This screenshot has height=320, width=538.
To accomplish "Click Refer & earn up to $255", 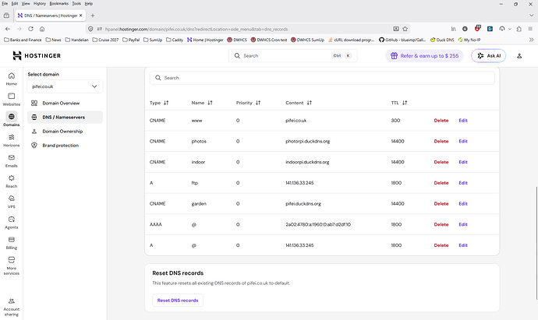I will [424, 56].
